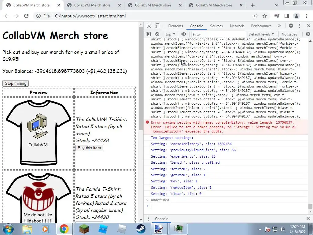Toggle the browser side panel icon
313x235 pixels.
(x=287, y=16)
